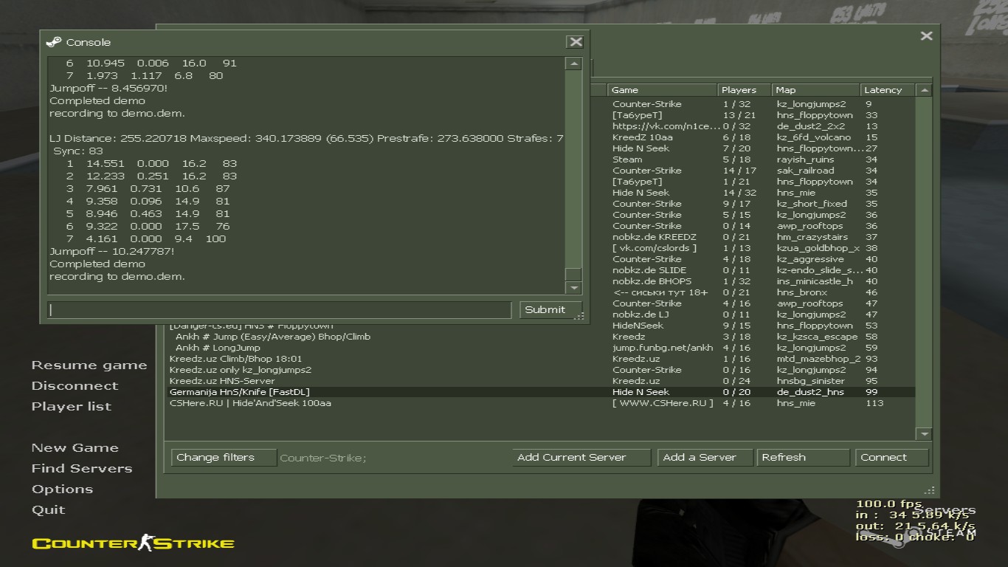The height and width of the screenshot is (567, 1008).
Task: Sort servers by the Game column
Action: 663,90
